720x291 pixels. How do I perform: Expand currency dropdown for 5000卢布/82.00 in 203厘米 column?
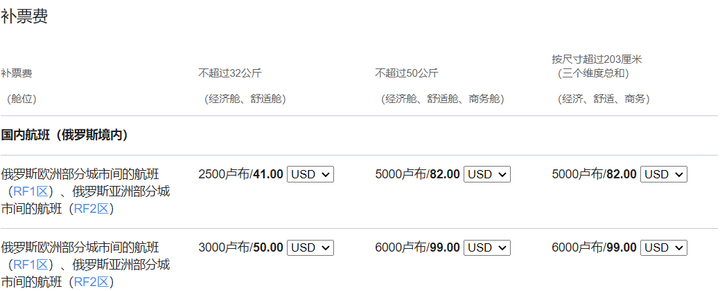coord(663,174)
